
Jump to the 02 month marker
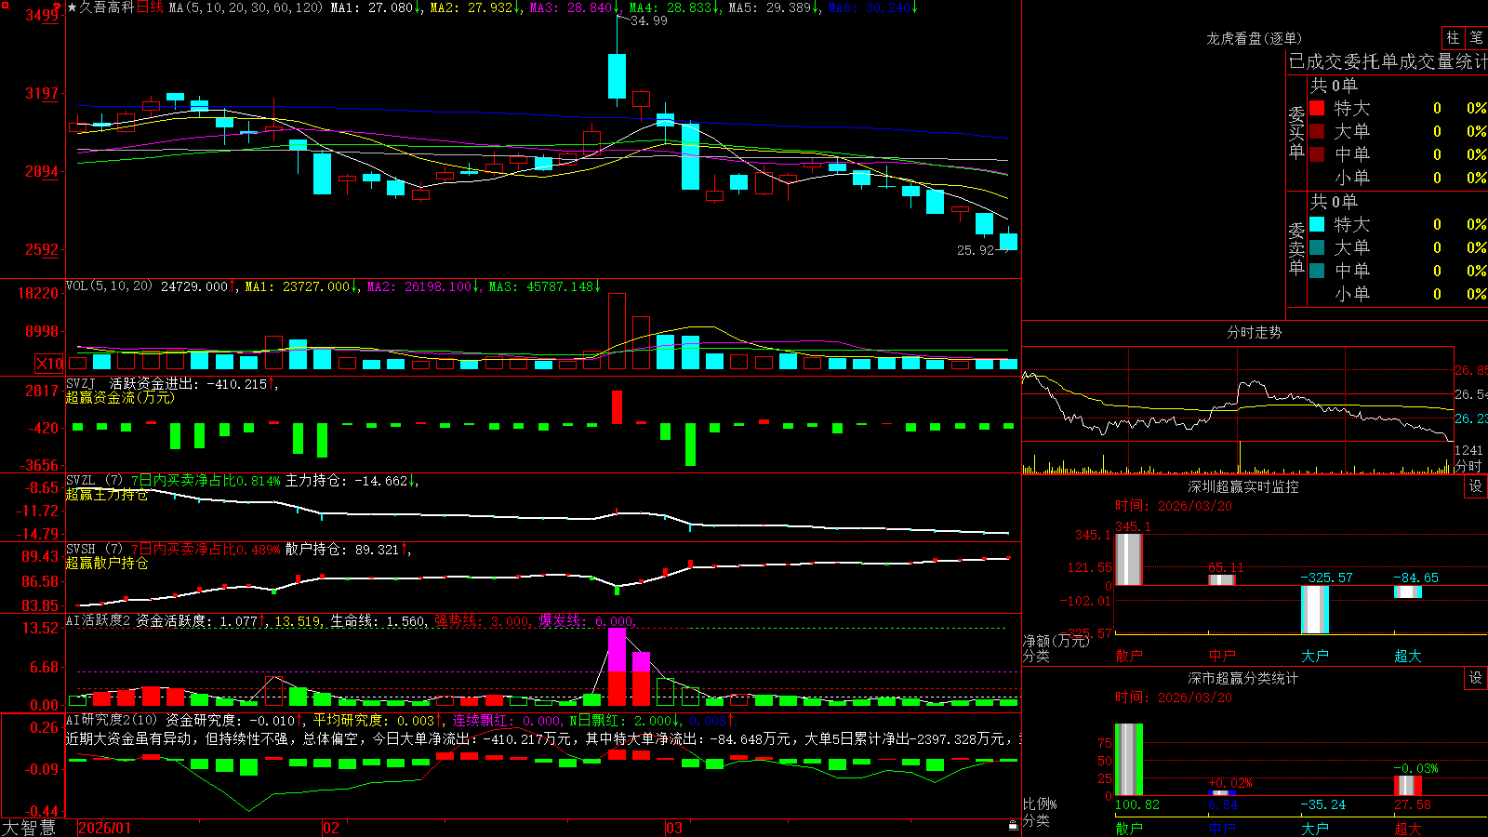tap(331, 828)
